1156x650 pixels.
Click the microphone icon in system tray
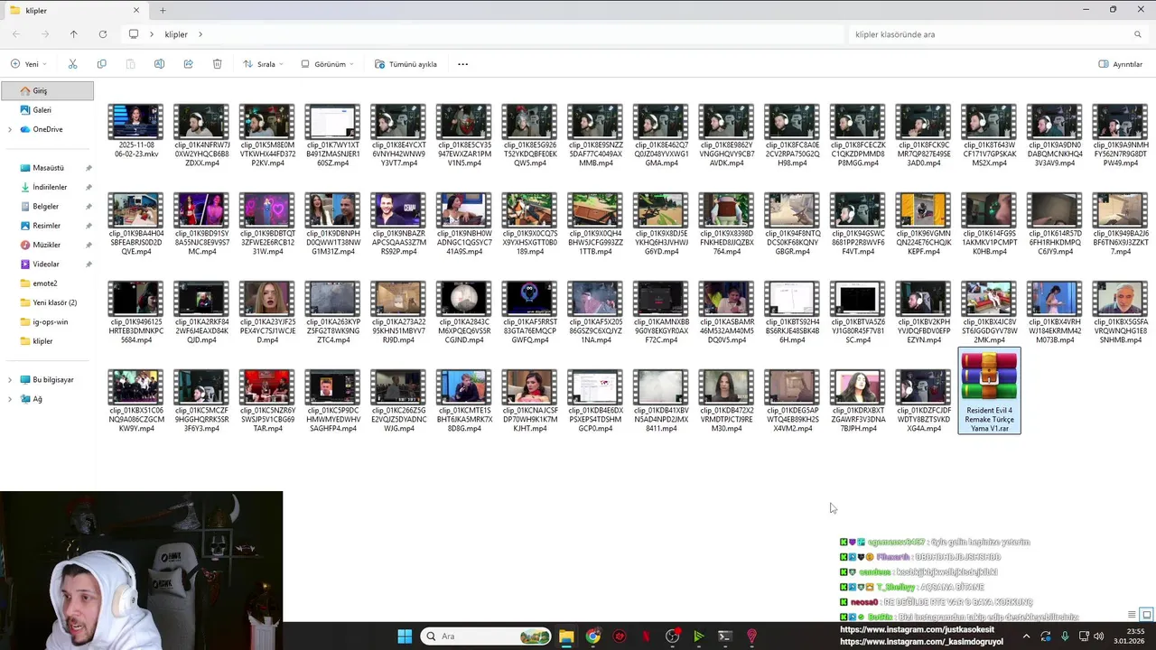click(x=1065, y=636)
